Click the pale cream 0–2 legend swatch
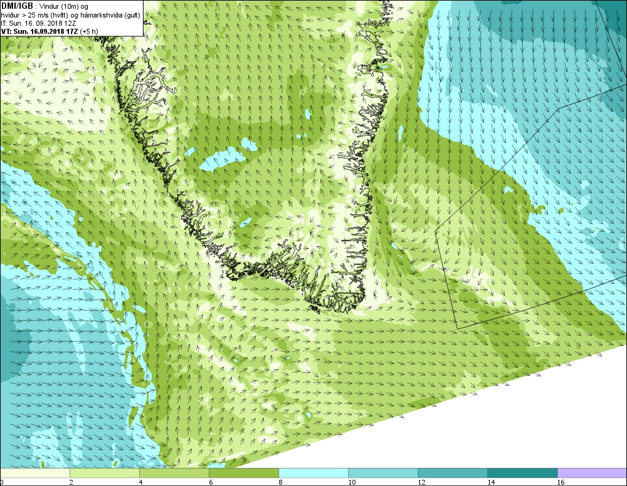Screen dimensions: 627x486 point(35,473)
